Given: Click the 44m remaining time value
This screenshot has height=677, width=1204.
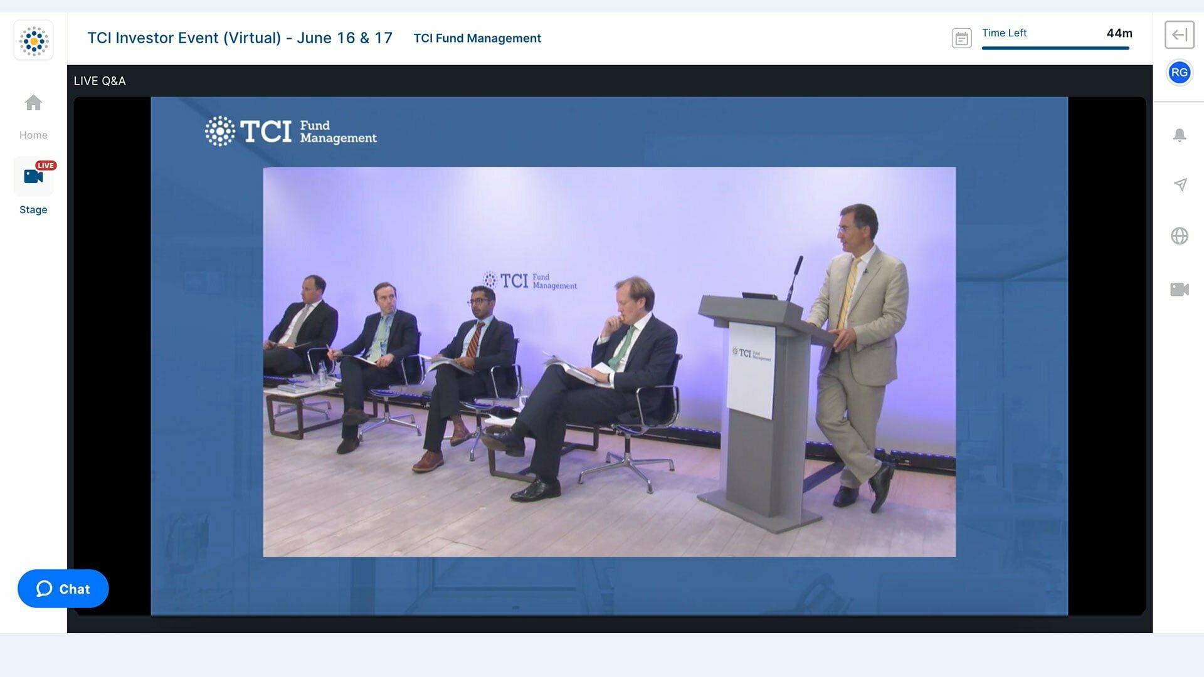Looking at the screenshot, I should point(1119,33).
